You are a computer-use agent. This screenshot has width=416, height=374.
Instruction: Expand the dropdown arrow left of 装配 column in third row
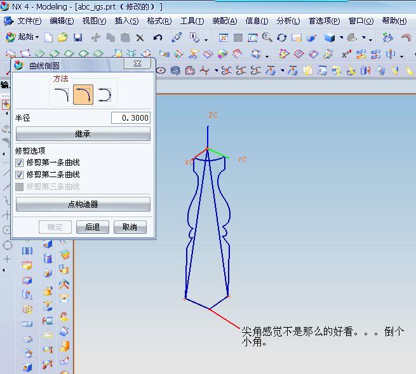[282, 70]
